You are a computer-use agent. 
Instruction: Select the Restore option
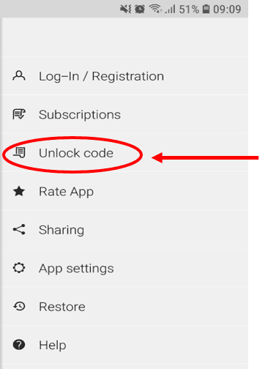click(124, 306)
